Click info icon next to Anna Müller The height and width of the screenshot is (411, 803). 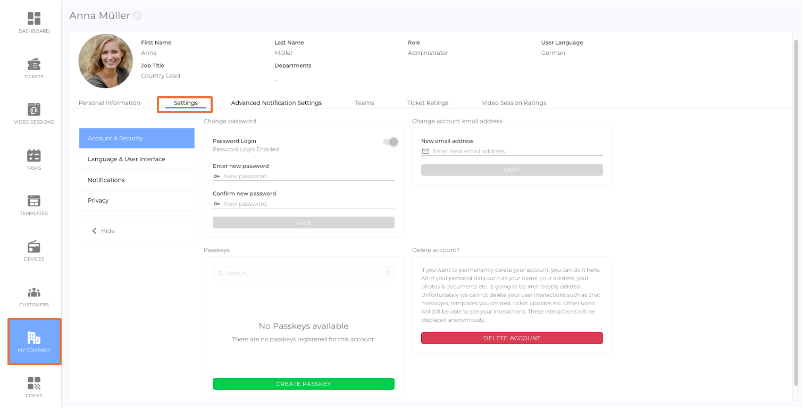[x=138, y=16]
